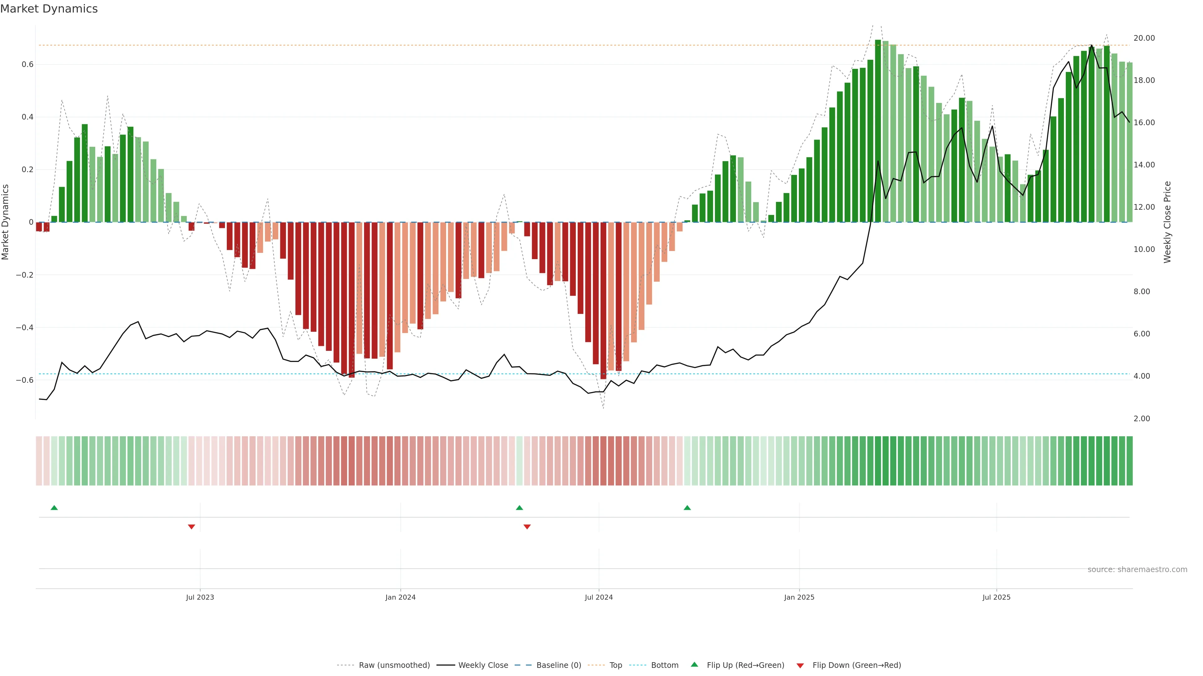Click the Flip Down red triangle legend icon

[800, 666]
